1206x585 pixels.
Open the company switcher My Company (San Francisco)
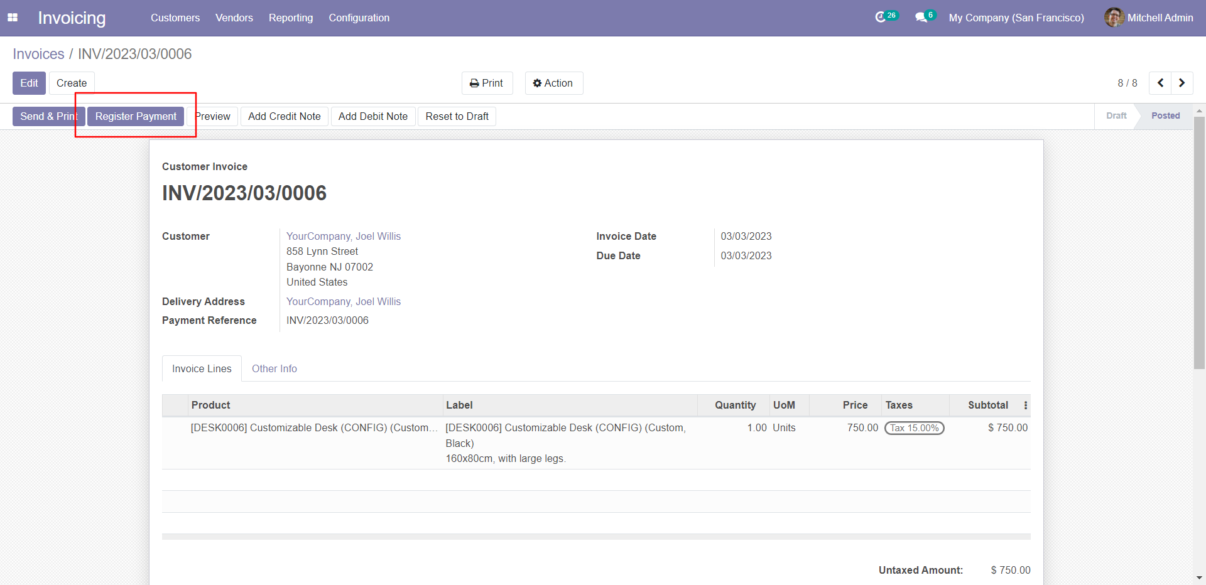click(1016, 18)
